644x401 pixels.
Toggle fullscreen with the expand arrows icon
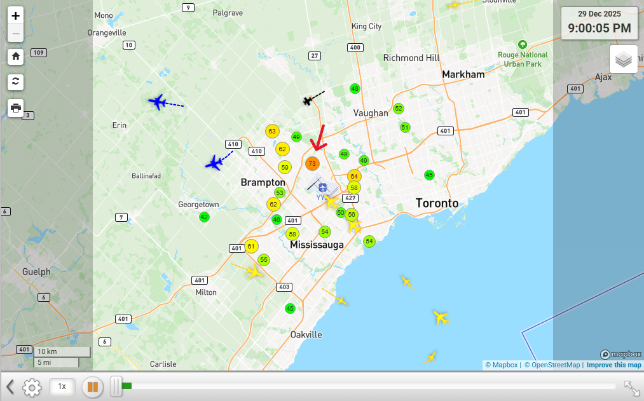(631, 388)
